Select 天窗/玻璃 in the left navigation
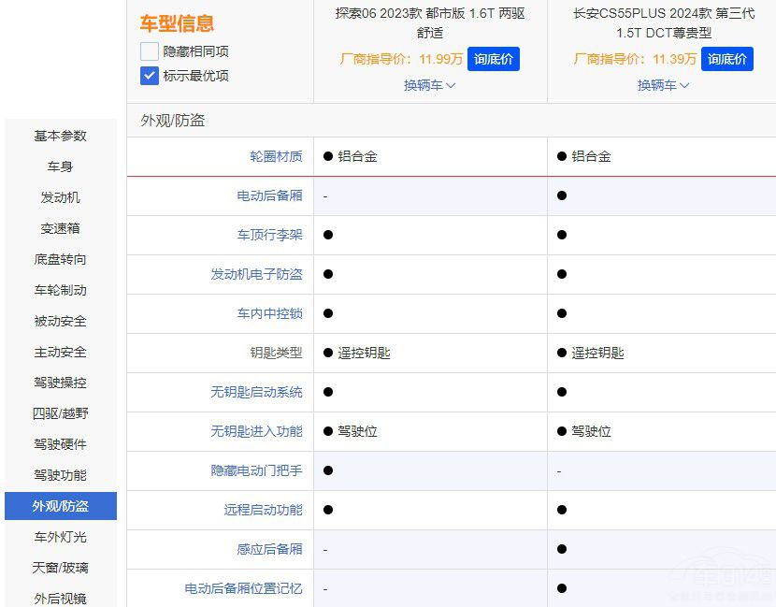This screenshot has height=607, width=776. [x=61, y=568]
